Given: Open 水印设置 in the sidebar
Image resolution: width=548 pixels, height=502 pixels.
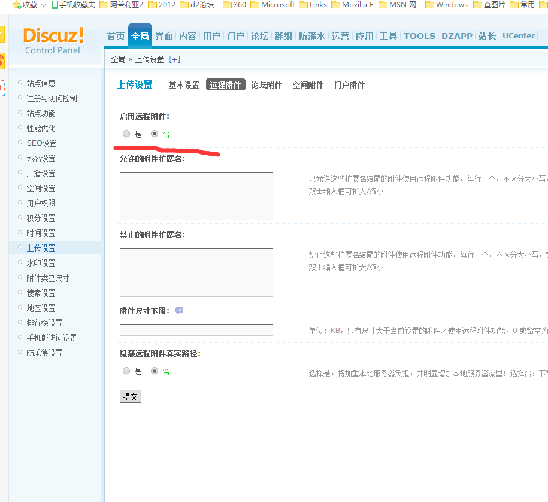Looking at the screenshot, I should tap(41, 263).
